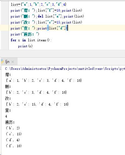This screenshot has height=155, width=125.
Task: Click output tuple ('d', 4)
Action: (13, 140)
